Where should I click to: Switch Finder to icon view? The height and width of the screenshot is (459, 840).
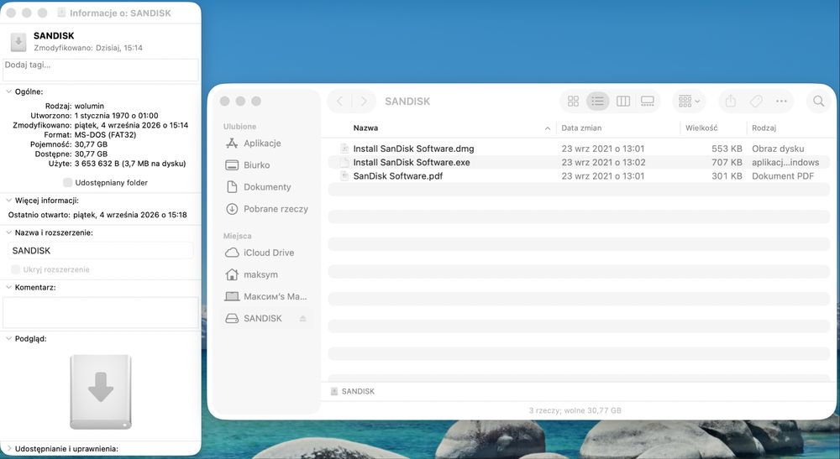pyautogui.click(x=573, y=101)
